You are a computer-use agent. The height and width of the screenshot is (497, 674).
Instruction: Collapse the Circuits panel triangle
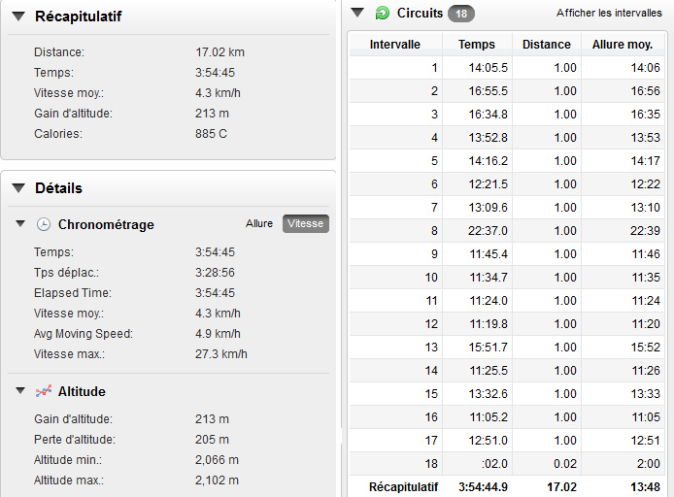pos(357,13)
